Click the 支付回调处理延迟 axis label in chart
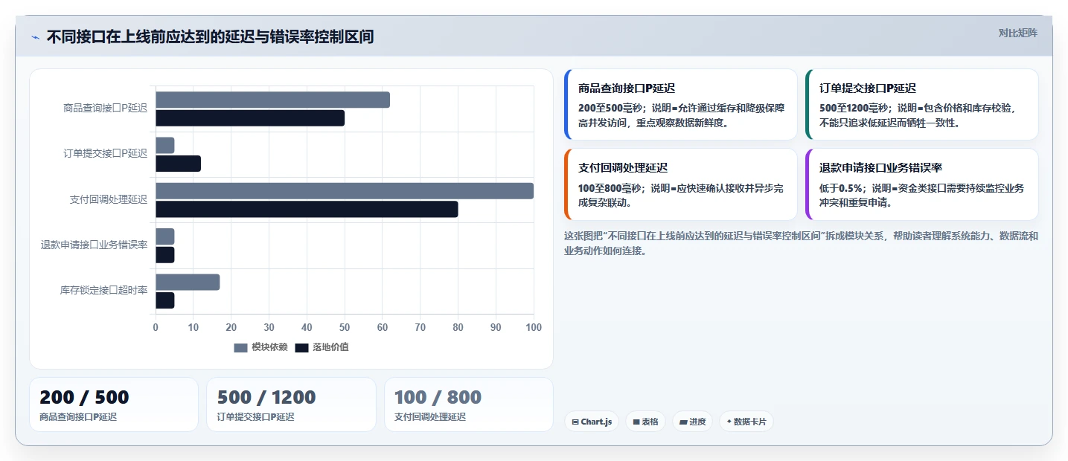 (108, 199)
